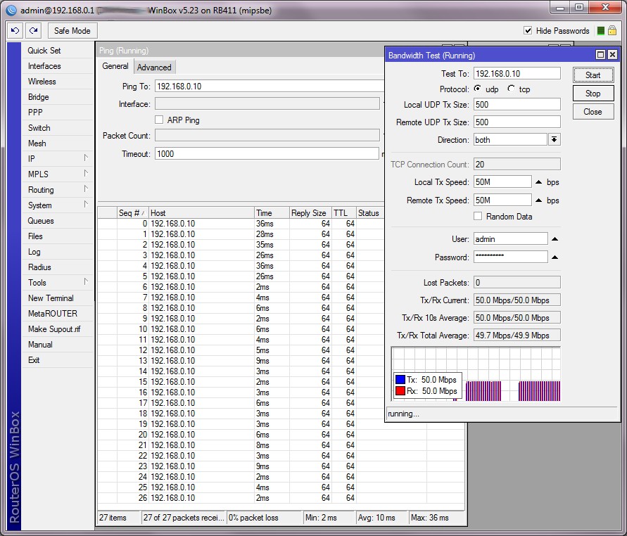Collapse the Local Tx Speed field arrow
627x536 pixels.
click(539, 182)
